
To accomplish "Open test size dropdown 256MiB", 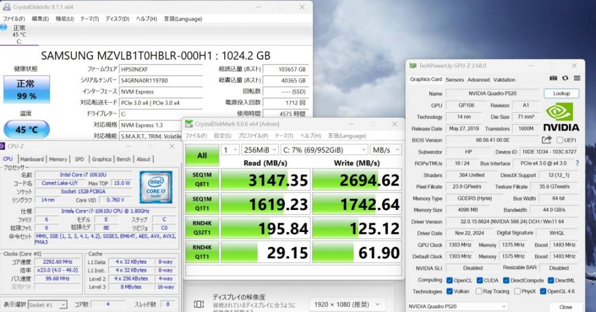I will pos(260,150).
